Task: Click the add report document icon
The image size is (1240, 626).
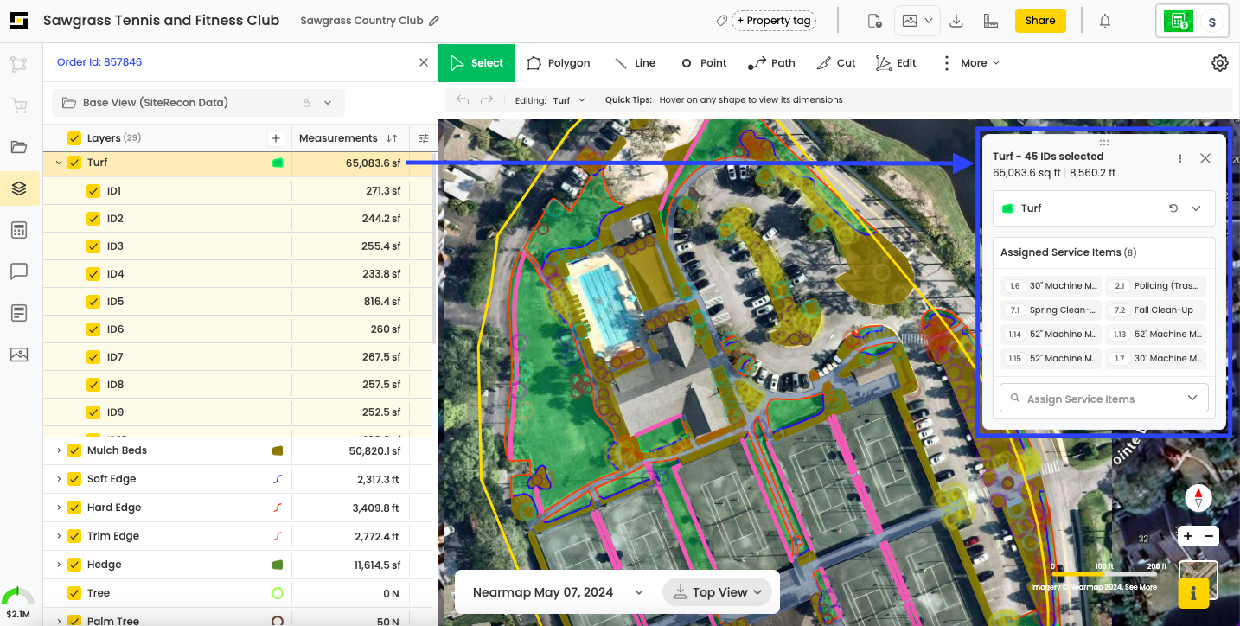Action: pos(874,21)
